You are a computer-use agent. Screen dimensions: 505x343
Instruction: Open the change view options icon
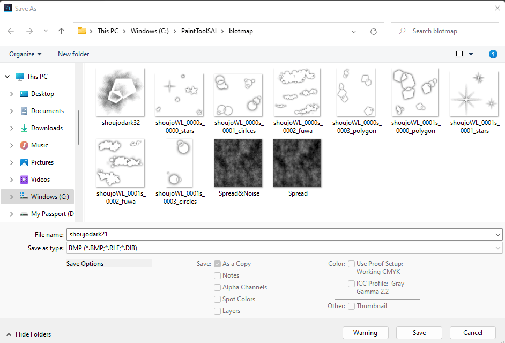click(460, 54)
